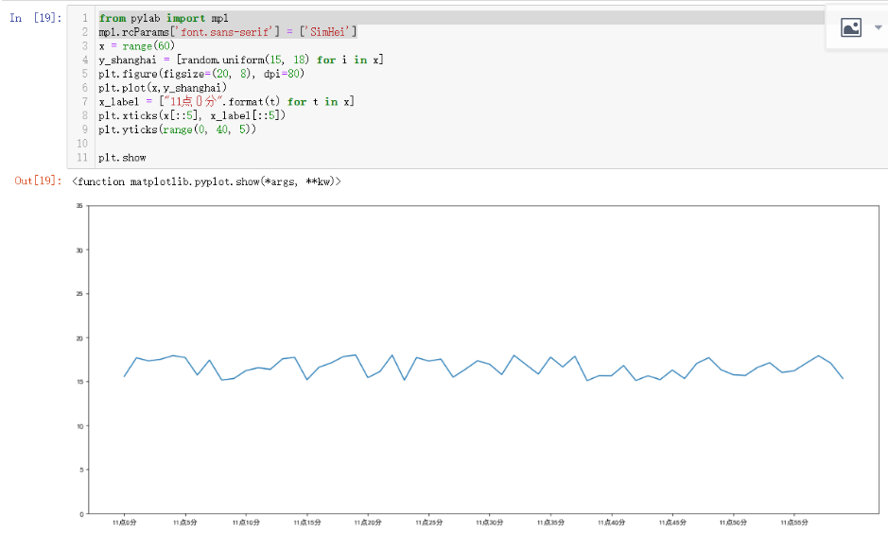Image resolution: width=888 pixels, height=533 pixels.
Task: Click the x-axis label '11点25分'
Action: point(428,523)
